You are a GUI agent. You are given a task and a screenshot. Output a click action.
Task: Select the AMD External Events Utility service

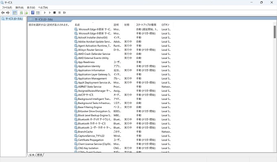[x=93, y=58]
